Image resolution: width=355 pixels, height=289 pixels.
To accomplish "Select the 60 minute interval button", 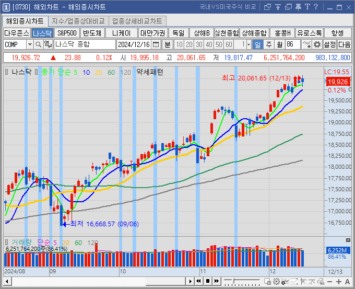I will pos(229,44).
